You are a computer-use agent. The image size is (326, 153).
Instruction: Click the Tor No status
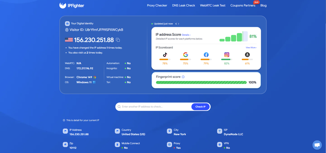pos(128,82)
